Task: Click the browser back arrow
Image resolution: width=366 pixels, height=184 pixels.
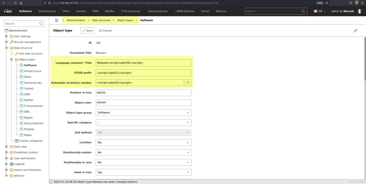Action: click(x=4, y=3)
